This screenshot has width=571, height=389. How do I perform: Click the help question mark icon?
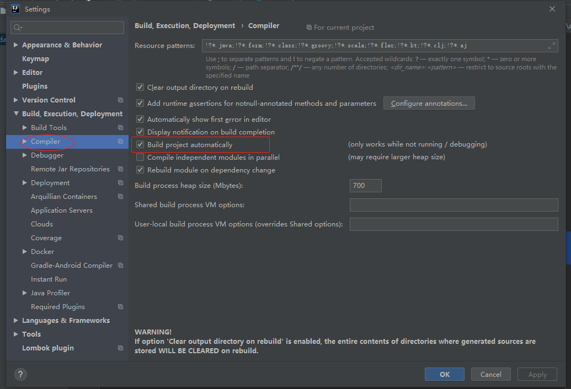[20, 375]
